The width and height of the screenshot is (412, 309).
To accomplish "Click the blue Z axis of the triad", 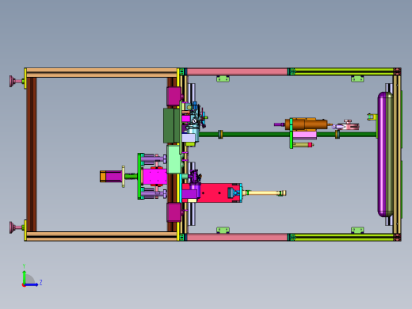I will [31, 284].
